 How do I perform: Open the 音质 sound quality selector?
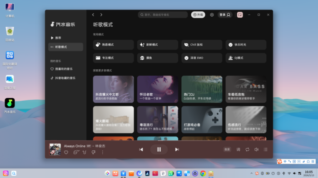[227, 149]
